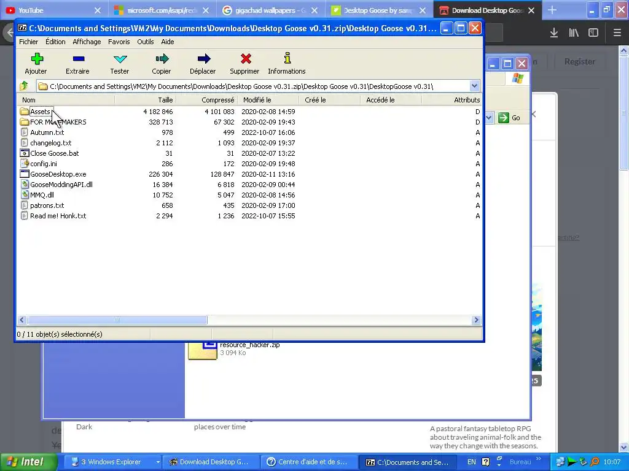This screenshot has width=629, height=471.
Task: Click the browser page vertical scrollbar thumb
Action: [623, 113]
